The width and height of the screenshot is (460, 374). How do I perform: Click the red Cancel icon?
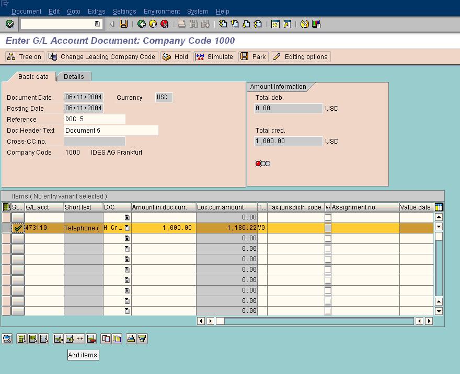click(x=165, y=24)
